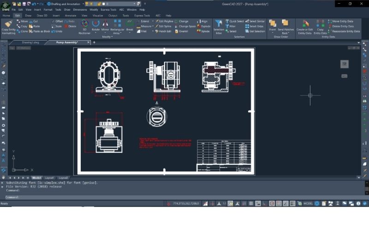Image resolution: width=369 pixels, height=230 pixels.
Task: Click the Copy Entity Data icon
Action: 320,23
